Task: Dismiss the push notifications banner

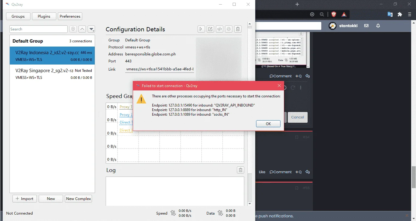Action: pos(407,216)
